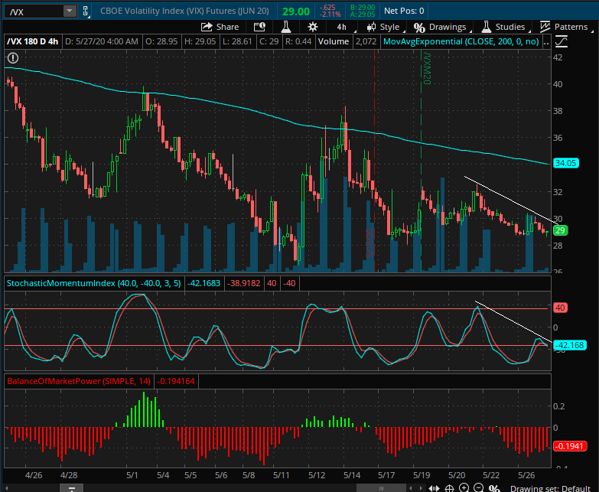Click the zoom in magnifier icon
The height and width of the screenshot is (492, 599).
[464, 488]
